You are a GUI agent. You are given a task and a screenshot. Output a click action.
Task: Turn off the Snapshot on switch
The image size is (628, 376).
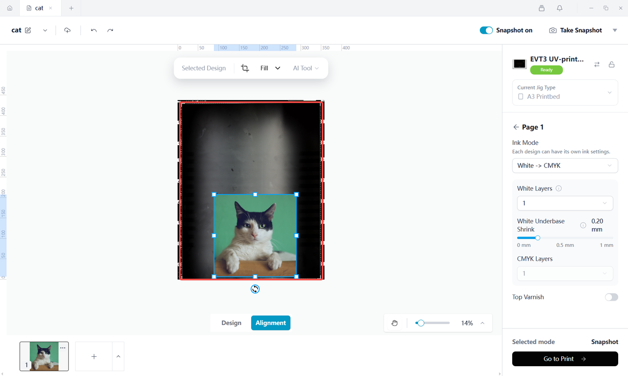(x=486, y=30)
